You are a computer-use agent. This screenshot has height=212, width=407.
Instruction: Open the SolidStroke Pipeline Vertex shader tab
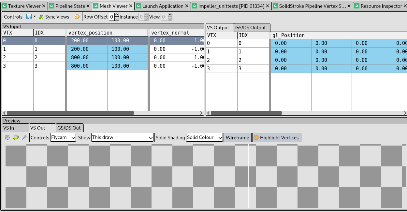click(313, 6)
